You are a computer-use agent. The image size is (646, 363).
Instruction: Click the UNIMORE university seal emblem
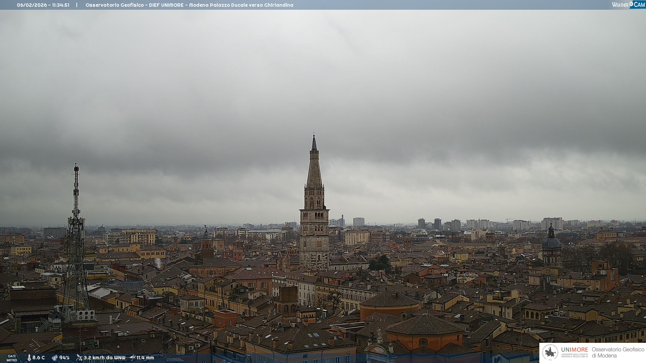click(550, 352)
